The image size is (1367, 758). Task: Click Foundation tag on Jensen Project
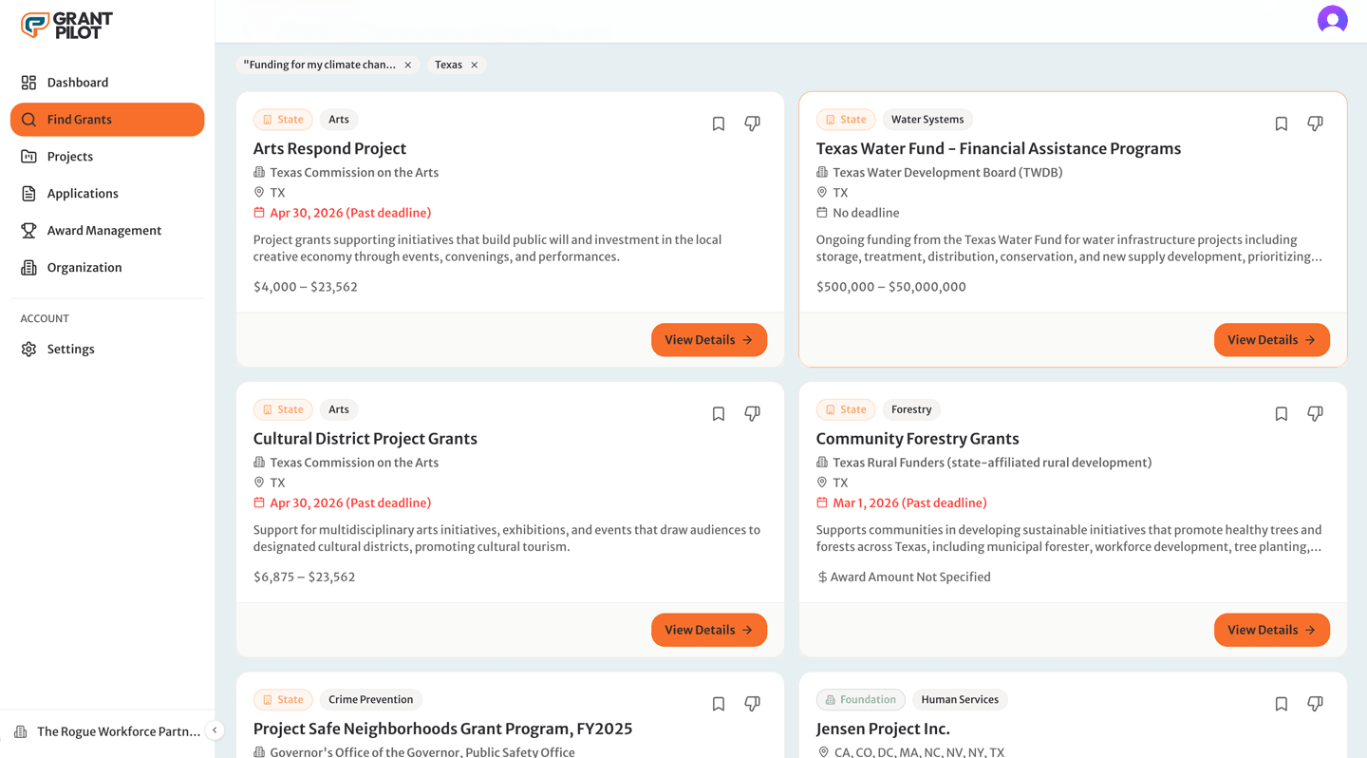click(x=861, y=700)
